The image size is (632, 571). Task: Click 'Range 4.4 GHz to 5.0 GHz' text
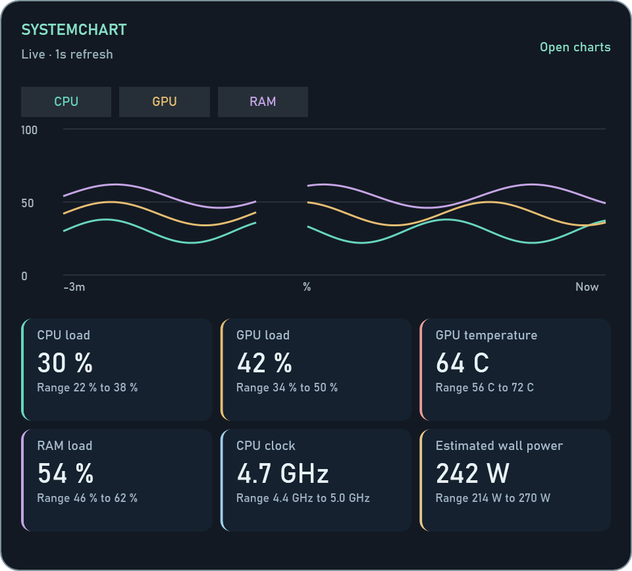[303, 498]
